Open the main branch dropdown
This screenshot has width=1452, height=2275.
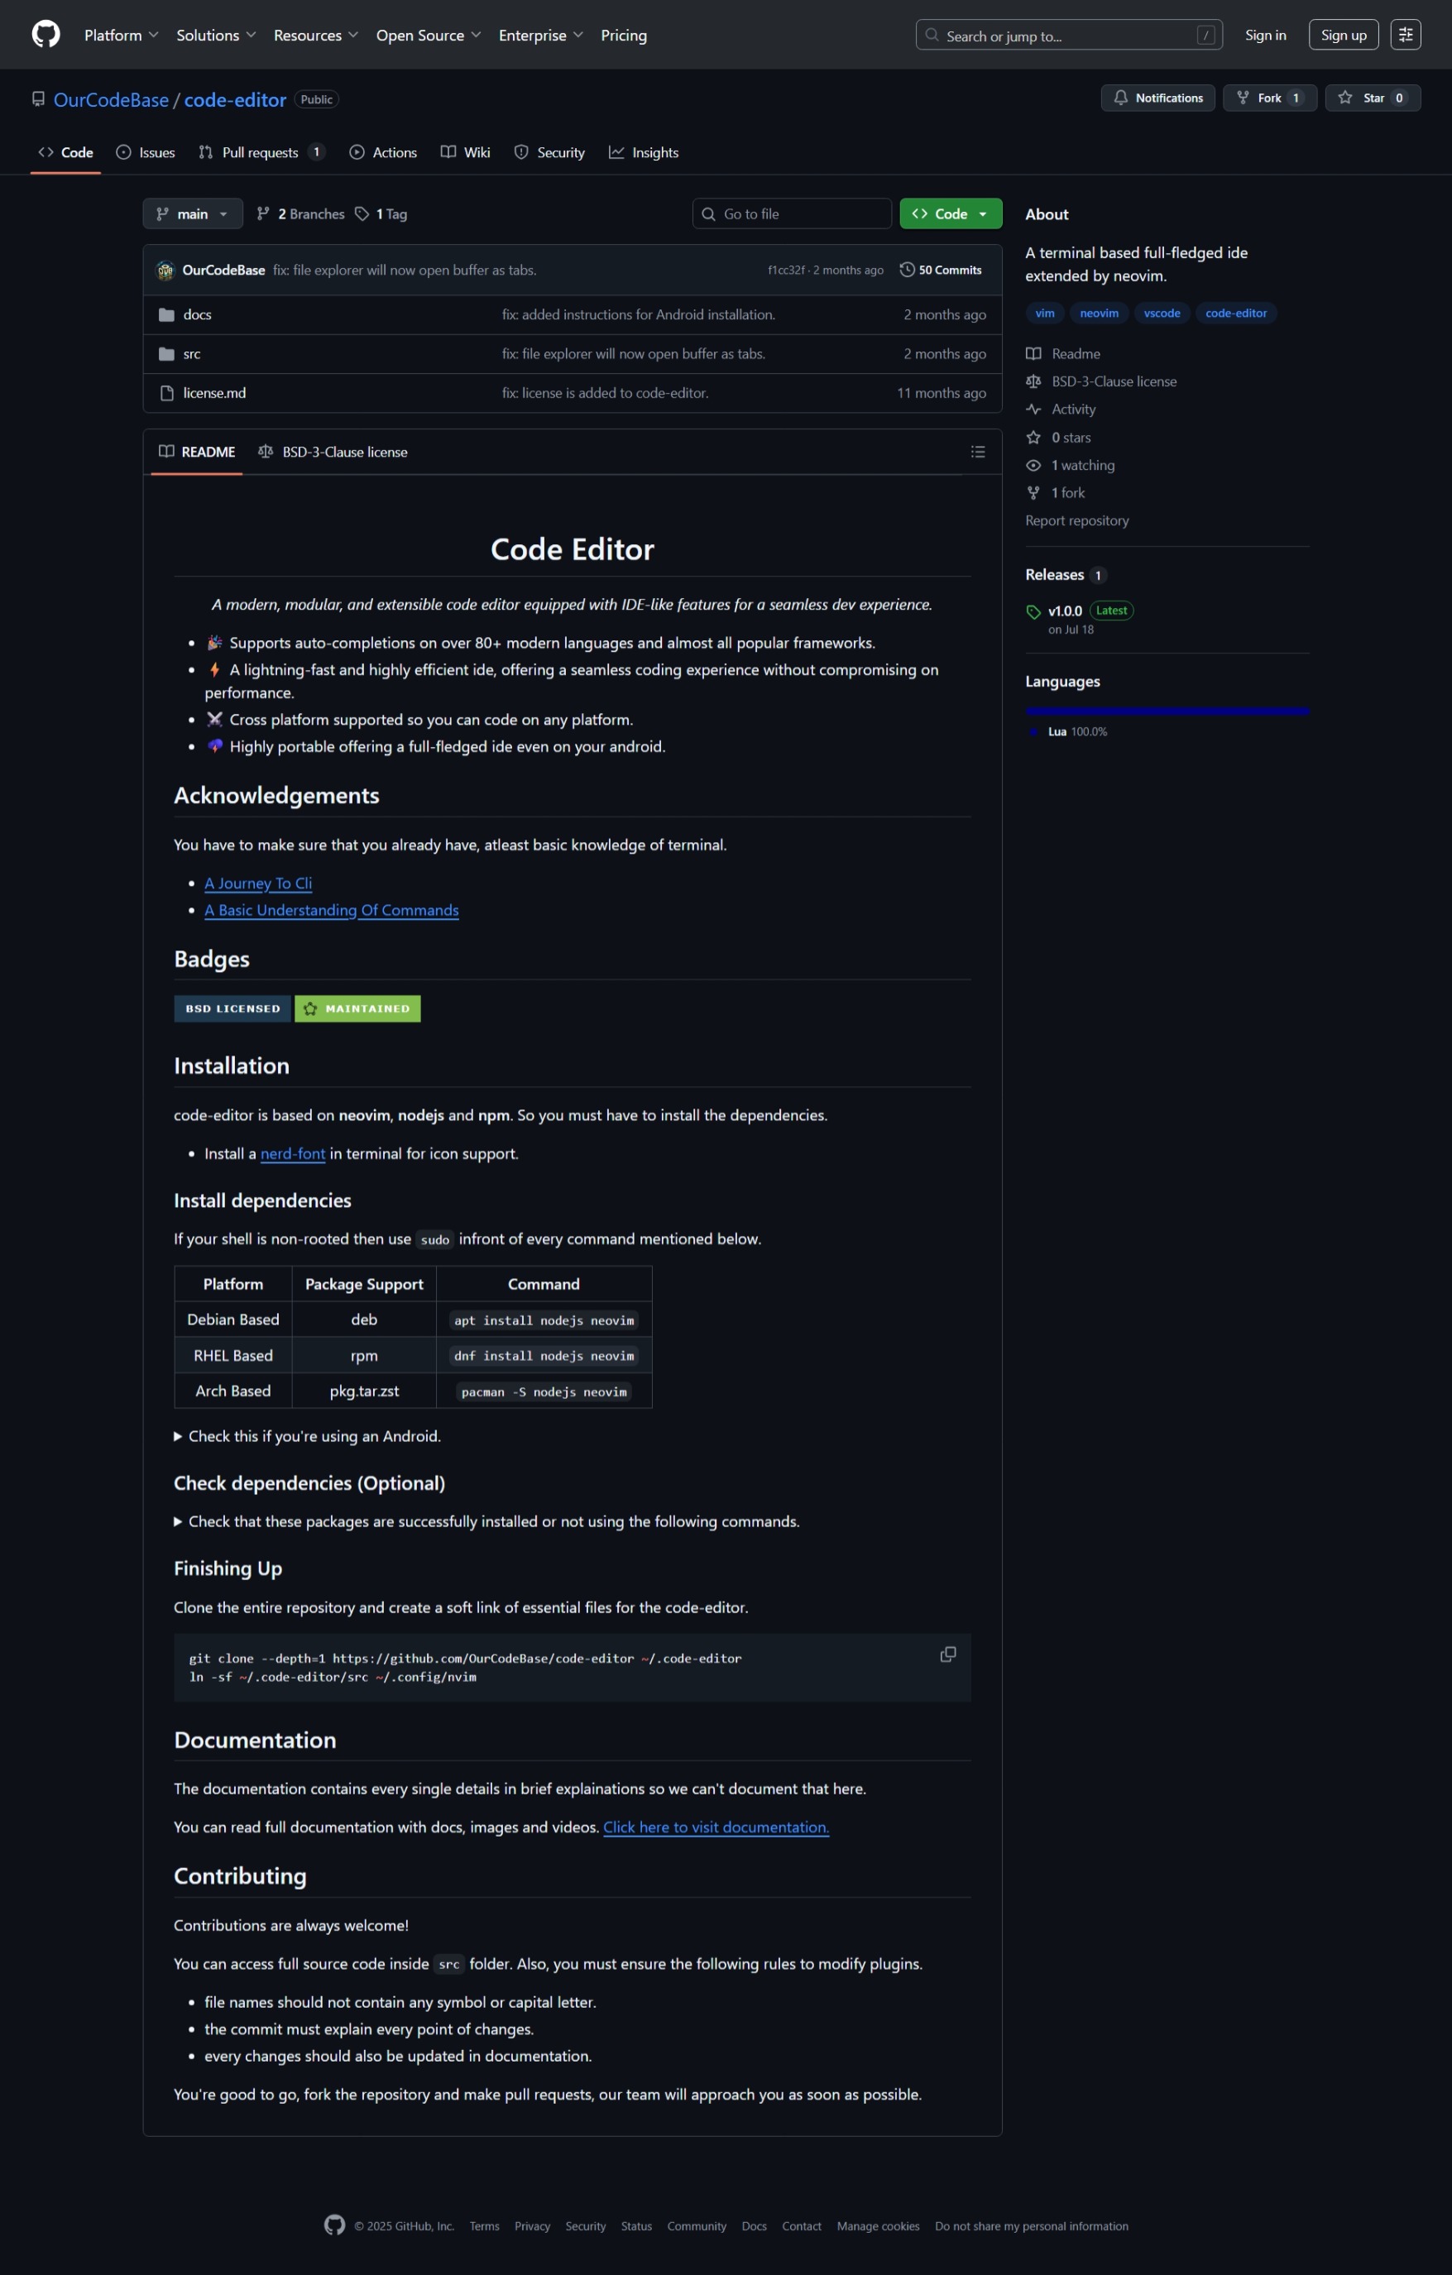click(x=193, y=214)
